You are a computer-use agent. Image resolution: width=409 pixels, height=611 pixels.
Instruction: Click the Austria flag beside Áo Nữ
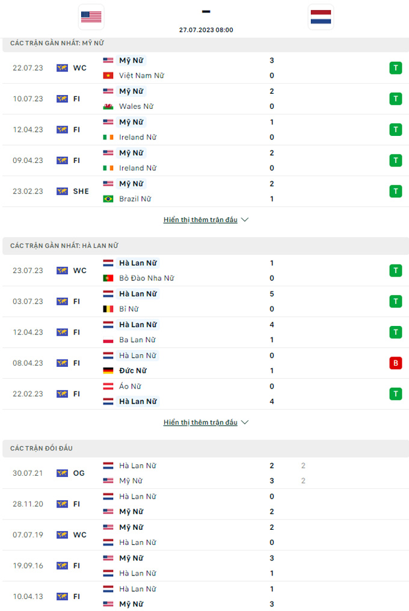108,387
